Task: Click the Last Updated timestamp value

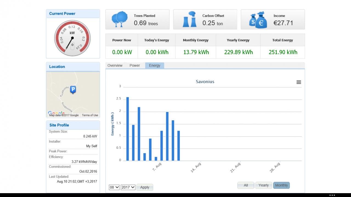Action: click(x=77, y=181)
